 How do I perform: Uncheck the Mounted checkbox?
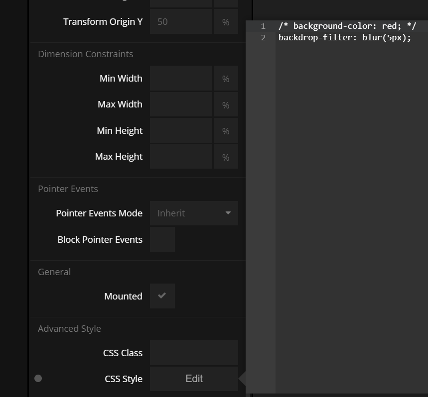[x=162, y=296]
